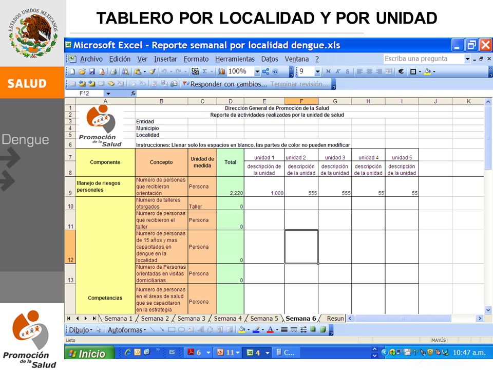Open the zoom 100% dropdown

click(x=257, y=72)
